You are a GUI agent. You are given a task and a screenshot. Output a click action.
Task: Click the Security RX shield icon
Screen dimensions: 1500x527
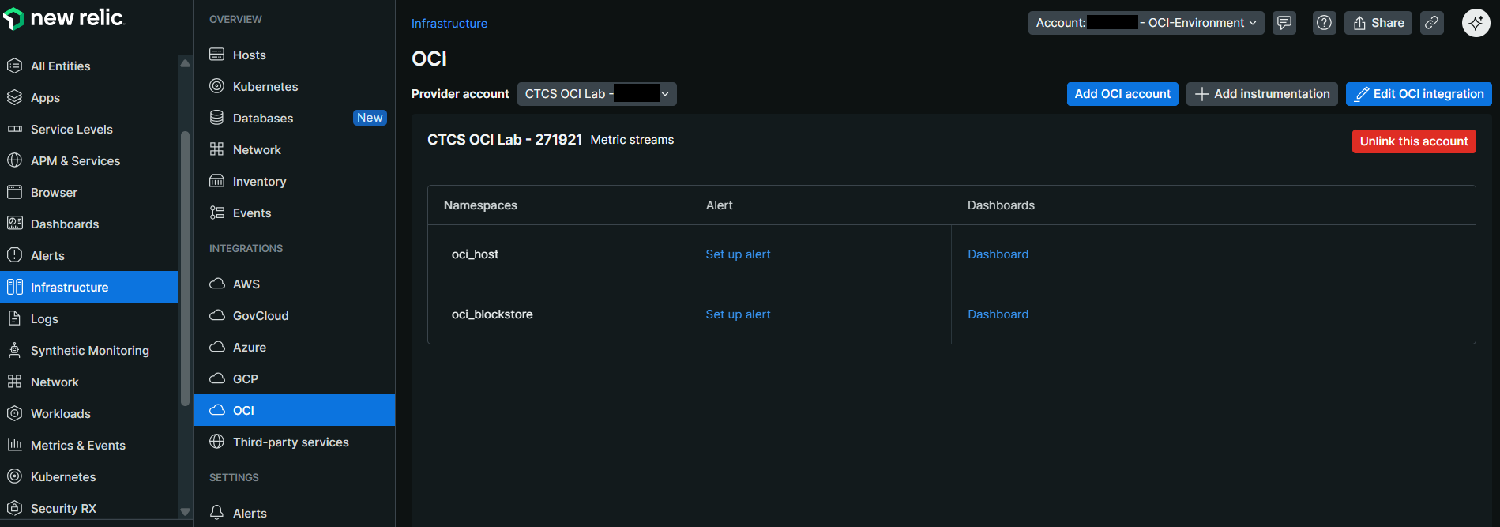coord(14,508)
